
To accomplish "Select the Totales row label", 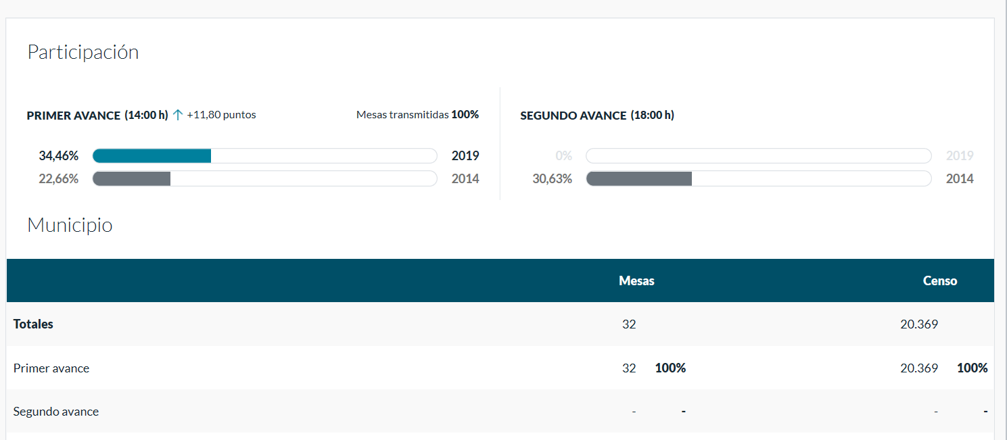I will 33,324.
